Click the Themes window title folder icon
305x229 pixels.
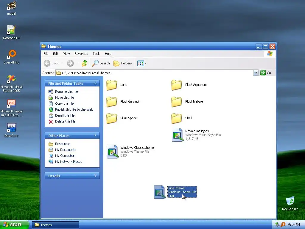click(x=44, y=46)
